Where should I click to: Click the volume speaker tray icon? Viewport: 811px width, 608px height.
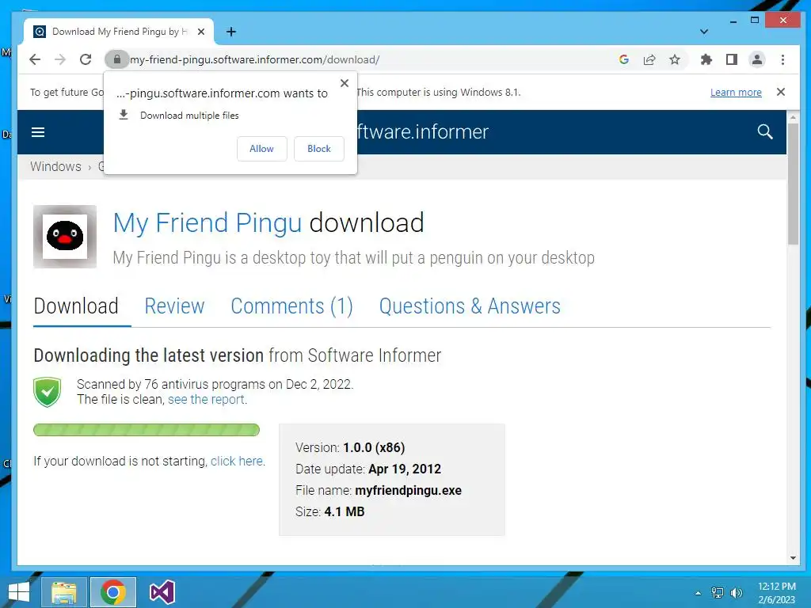[x=737, y=593]
